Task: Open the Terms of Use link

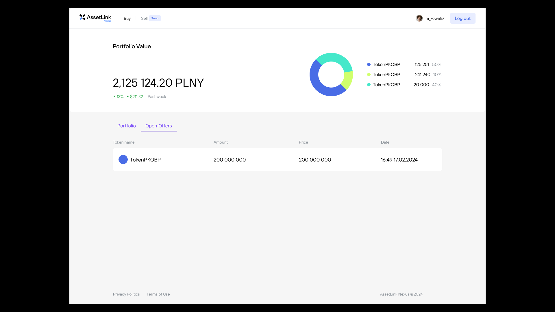Action: pyautogui.click(x=158, y=294)
